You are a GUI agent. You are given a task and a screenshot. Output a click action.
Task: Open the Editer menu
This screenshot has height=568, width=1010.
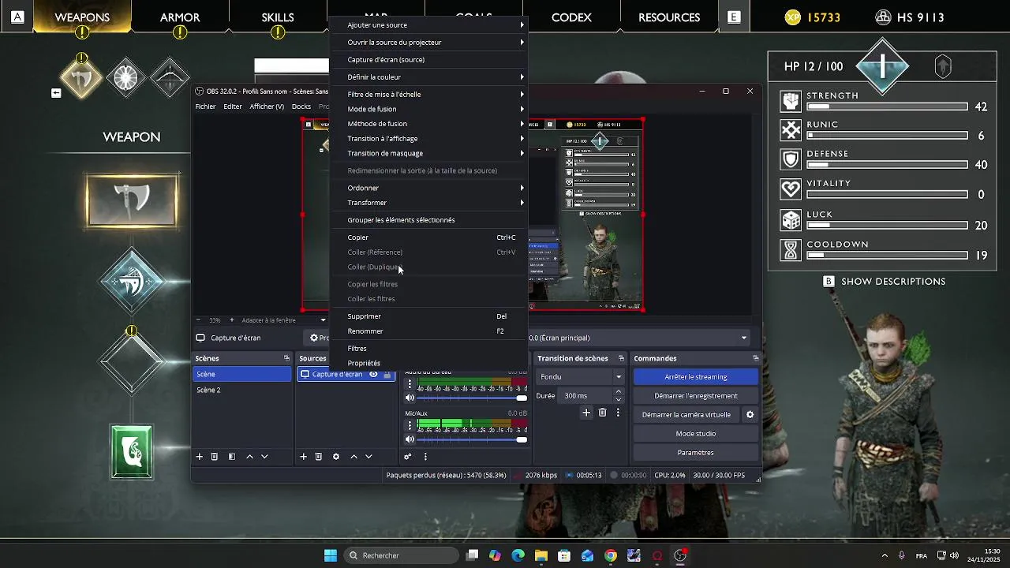coord(233,106)
